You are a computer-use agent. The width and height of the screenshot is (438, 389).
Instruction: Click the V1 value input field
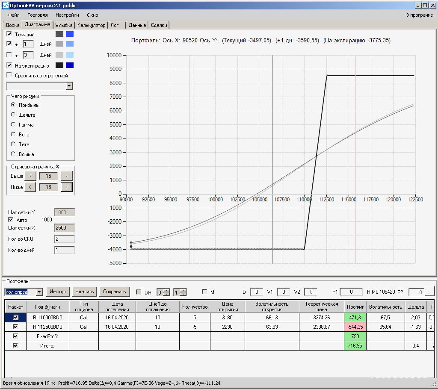(x=283, y=292)
